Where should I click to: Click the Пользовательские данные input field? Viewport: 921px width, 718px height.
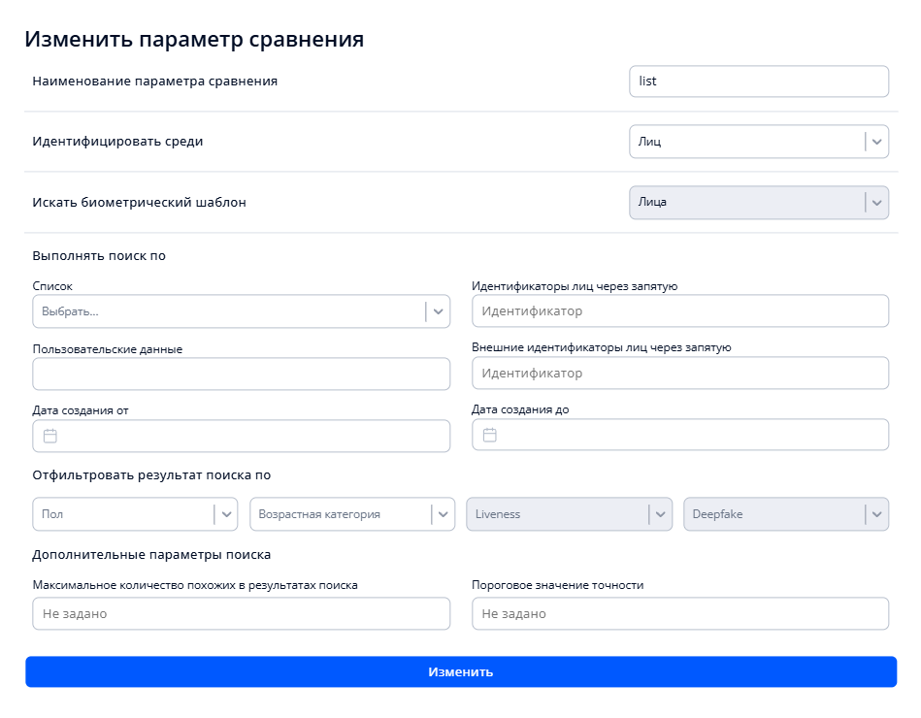coord(241,373)
